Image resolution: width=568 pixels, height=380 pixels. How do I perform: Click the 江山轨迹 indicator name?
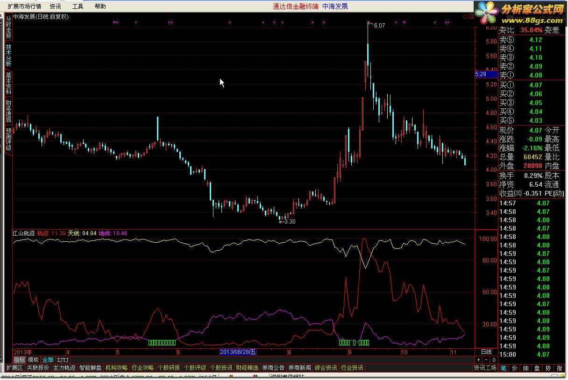[24, 233]
